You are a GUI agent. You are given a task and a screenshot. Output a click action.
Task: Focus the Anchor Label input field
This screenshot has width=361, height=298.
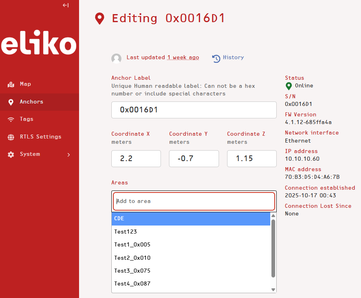click(194, 110)
